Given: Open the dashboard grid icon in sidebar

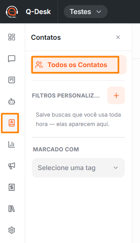Looking at the screenshot, I should [x=12, y=37].
